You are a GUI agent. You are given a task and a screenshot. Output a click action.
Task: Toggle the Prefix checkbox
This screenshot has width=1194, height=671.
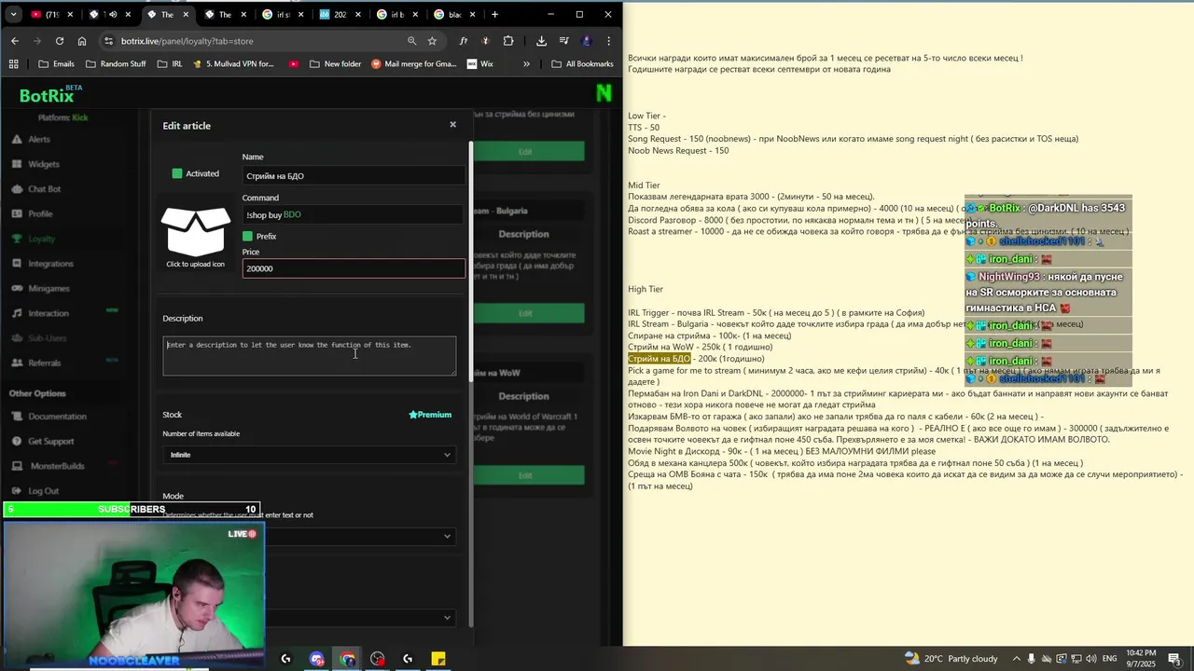(x=248, y=236)
